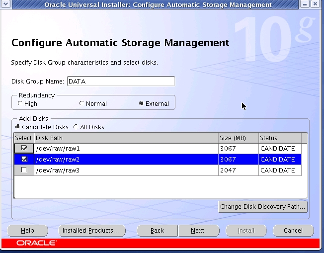Screen dimensions: 324x253
Task: Go Back to previous installer step
Action: tap(157, 231)
